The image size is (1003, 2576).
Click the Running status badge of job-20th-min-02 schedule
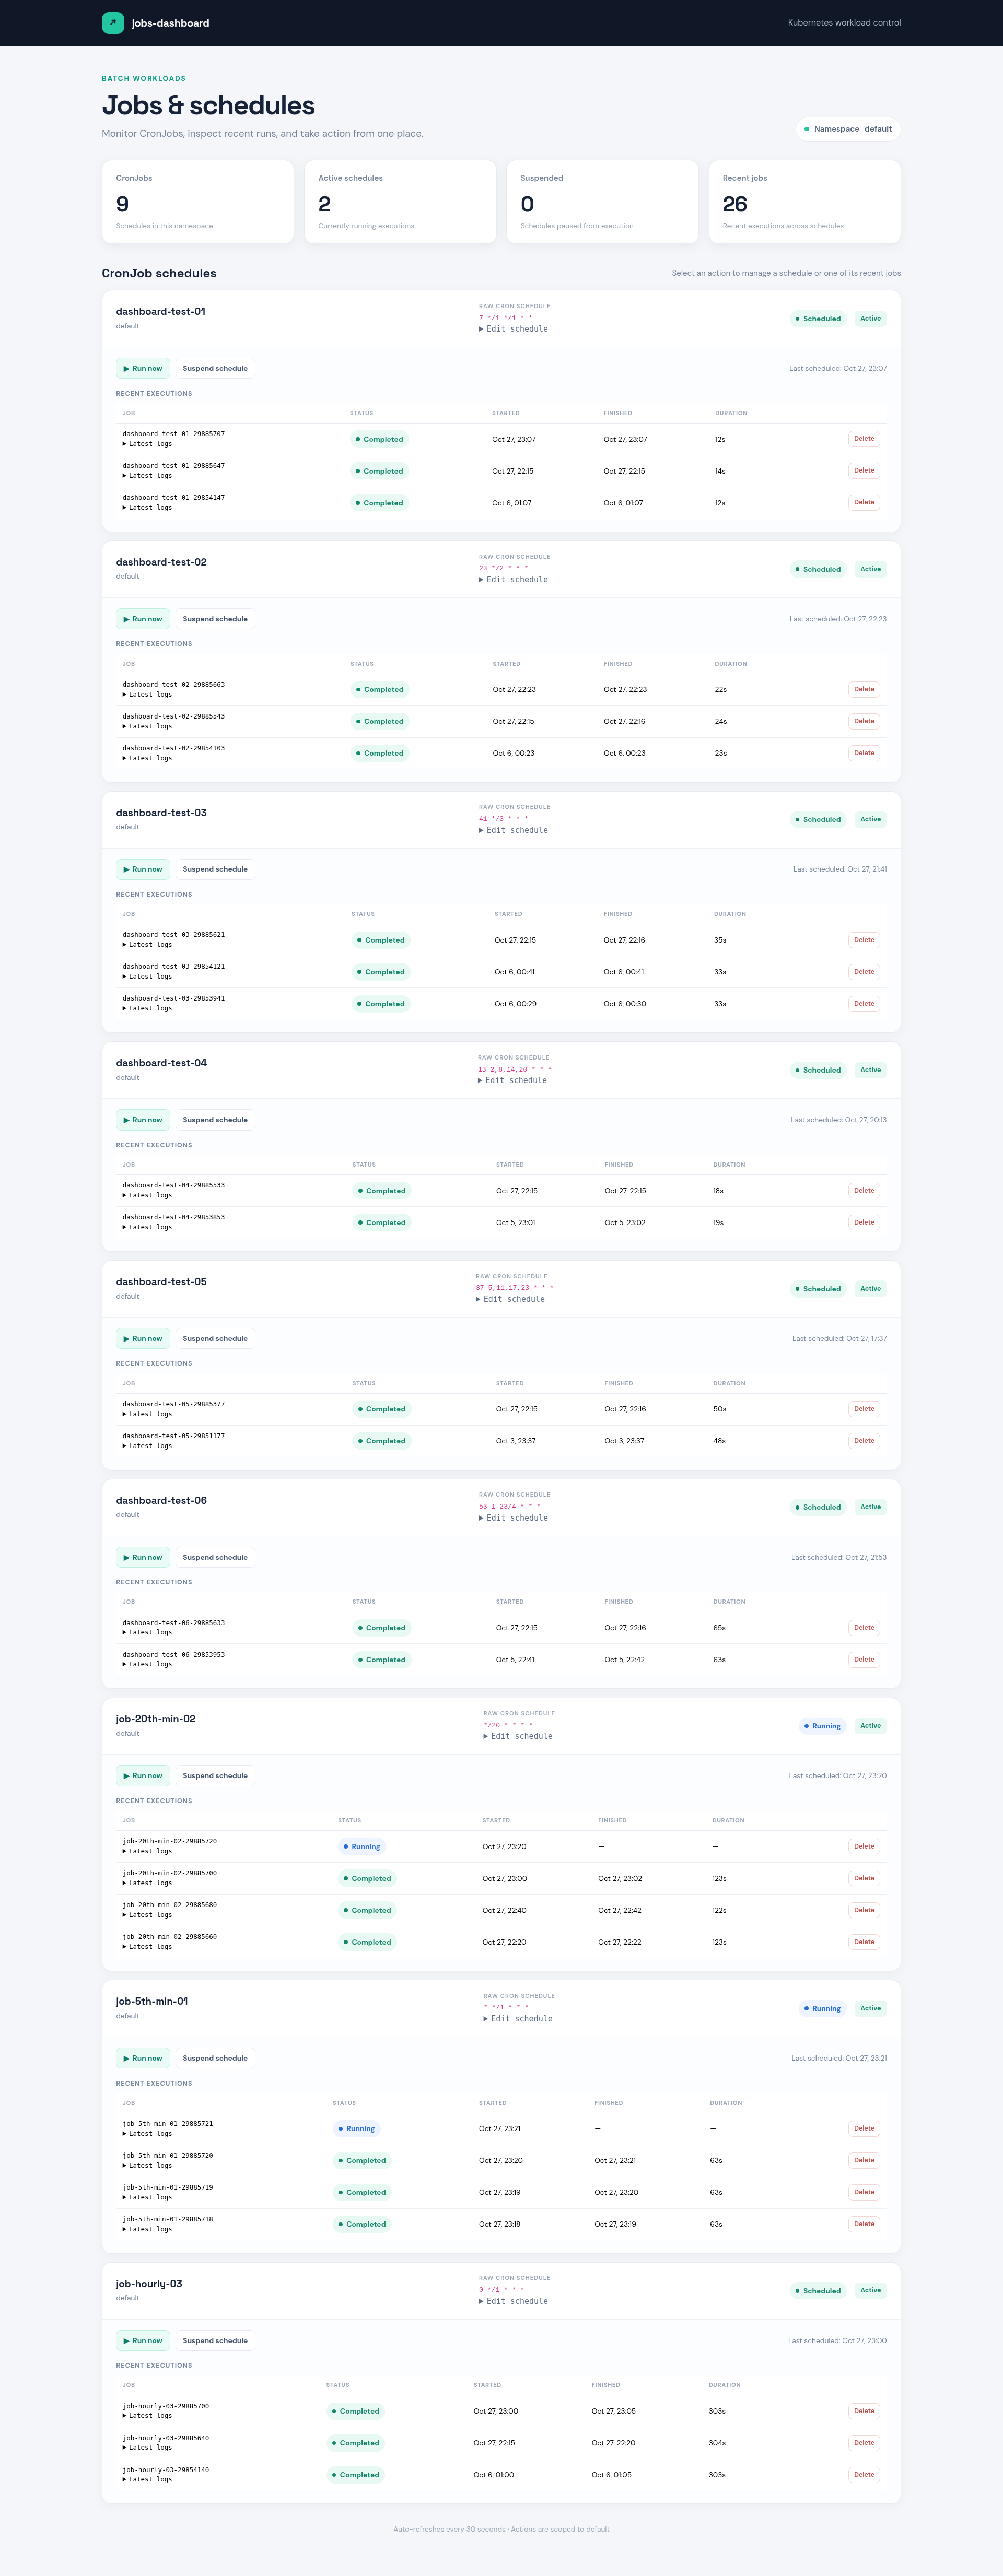823,1726
